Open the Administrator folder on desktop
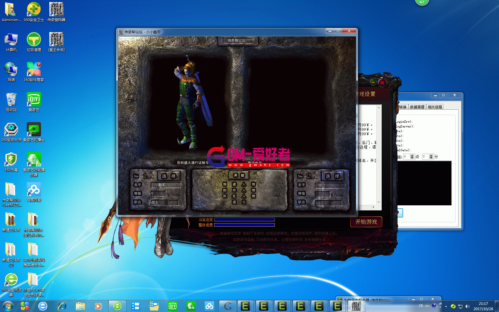The width and height of the screenshot is (499, 312). coord(11,12)
